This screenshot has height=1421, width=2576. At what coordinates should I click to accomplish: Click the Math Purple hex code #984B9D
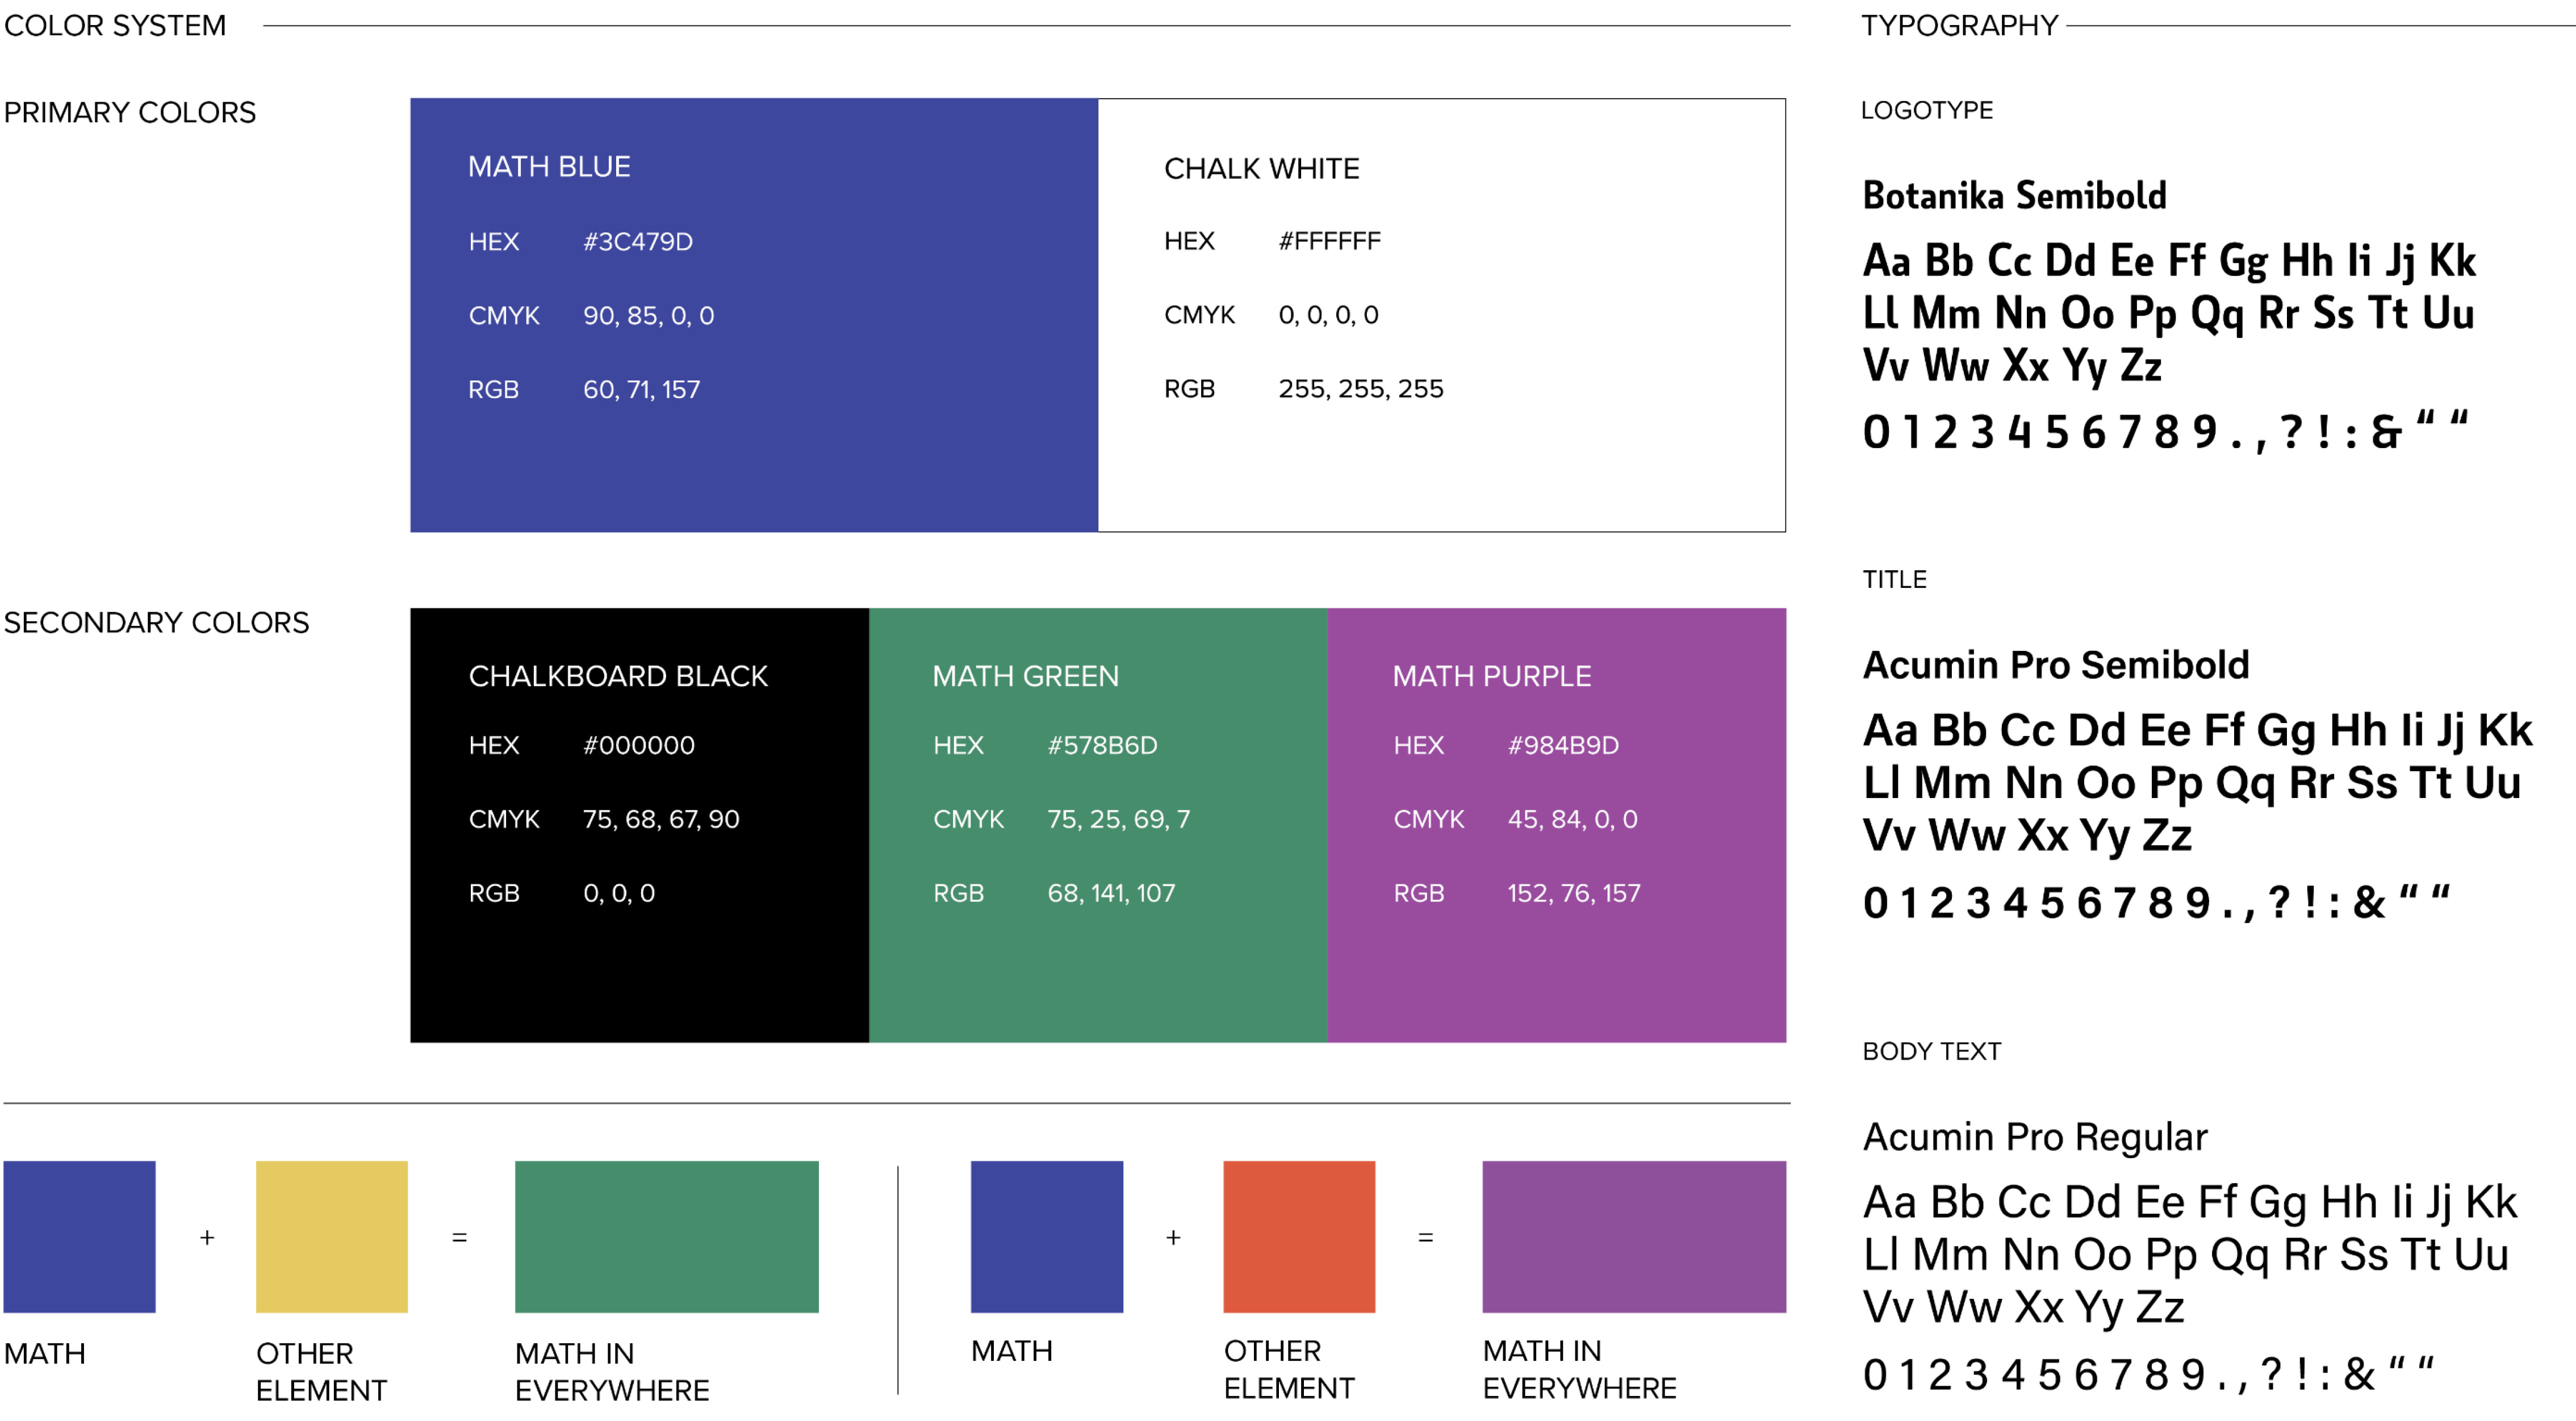pos(1562,745)
